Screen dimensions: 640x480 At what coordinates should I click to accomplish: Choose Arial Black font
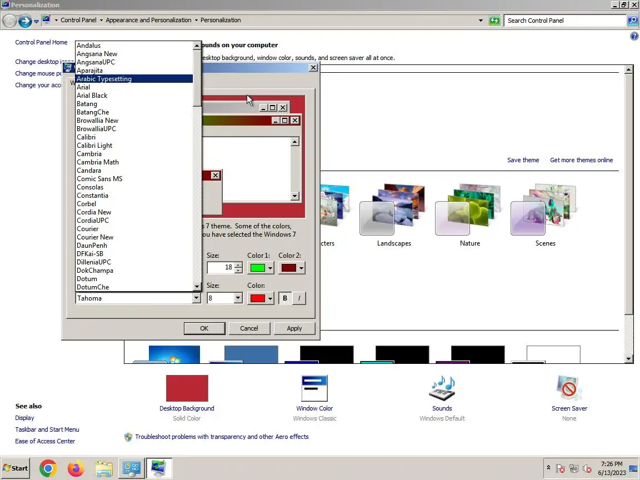(134, 96)
